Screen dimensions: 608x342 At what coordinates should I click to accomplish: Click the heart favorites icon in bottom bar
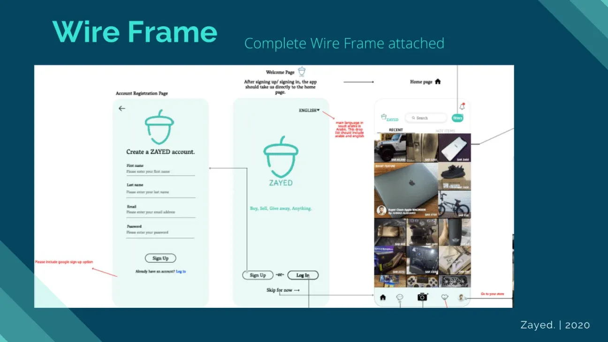click(445, 297)
